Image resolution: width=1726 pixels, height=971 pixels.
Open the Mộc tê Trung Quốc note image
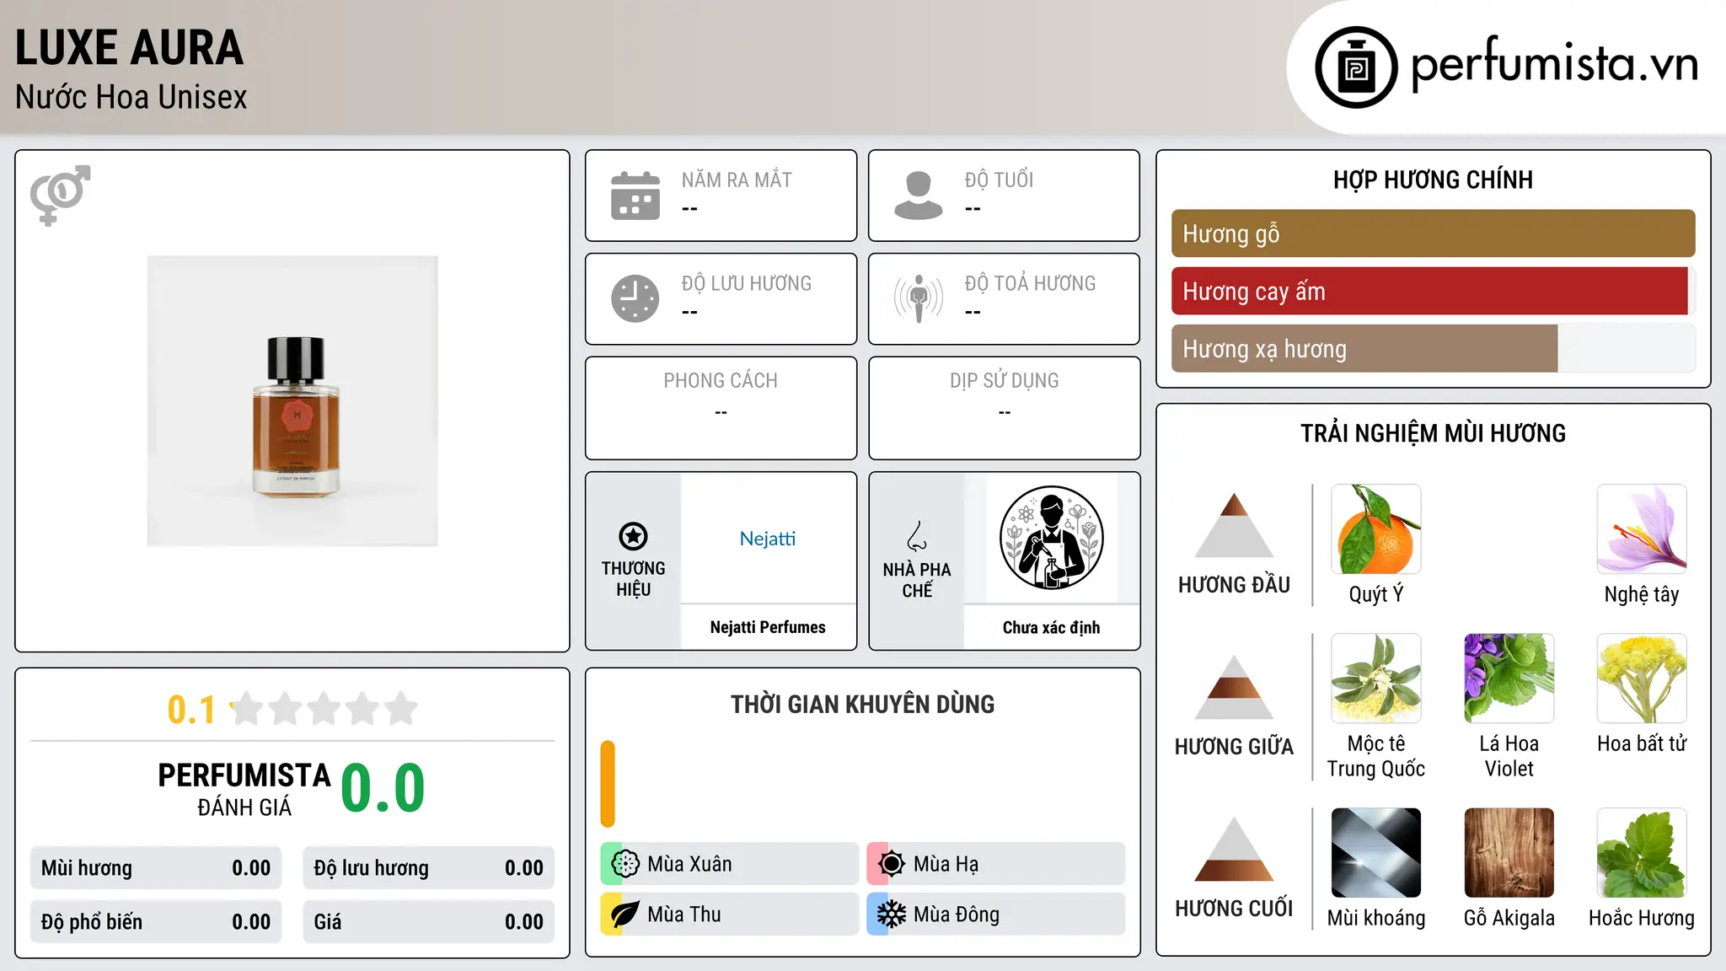pyautogui.click(x=1376, y=679)
